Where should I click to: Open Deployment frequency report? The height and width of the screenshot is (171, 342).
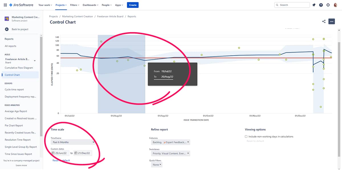coord(20,97)
